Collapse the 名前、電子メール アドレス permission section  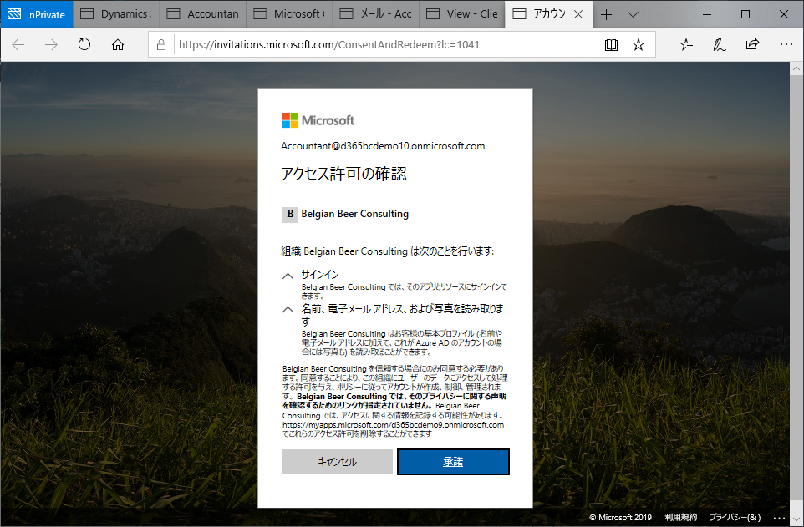coord(288,310)
